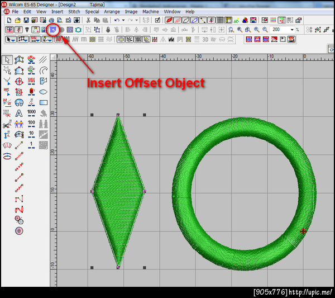Image resolution: width=335 pixels, height=298 pixels.
Task: Click the Print icon in top toolbar
Action: (51, 20)
